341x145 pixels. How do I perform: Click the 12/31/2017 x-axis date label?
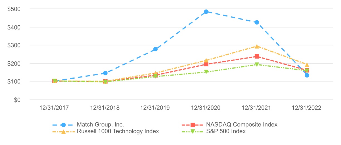click(55, 108)
